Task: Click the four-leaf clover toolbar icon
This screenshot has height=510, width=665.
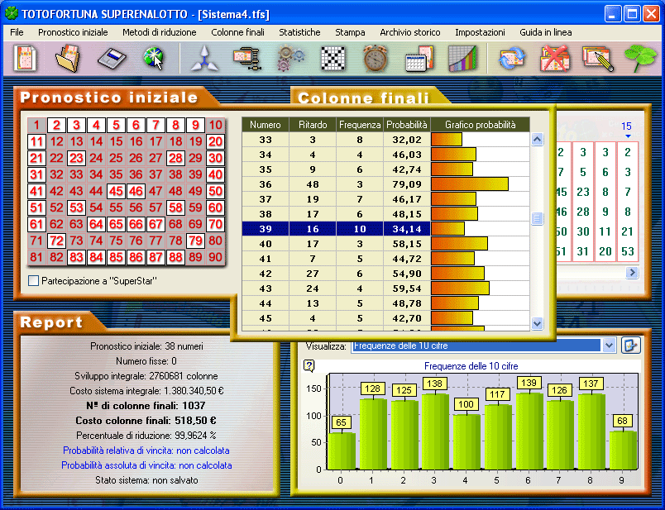Action: [639, 59]
